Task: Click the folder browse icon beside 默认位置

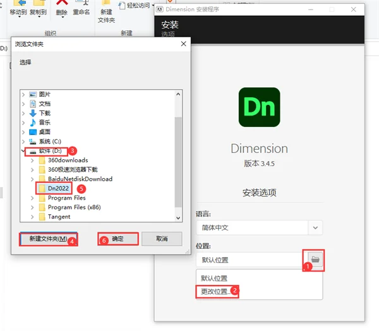Action: coord(315,260)
